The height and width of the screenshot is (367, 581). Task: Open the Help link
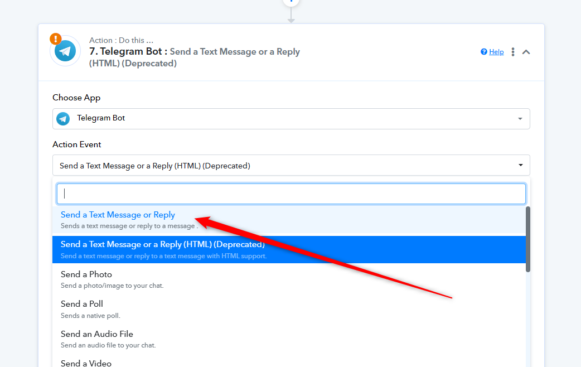pos(496,52)
